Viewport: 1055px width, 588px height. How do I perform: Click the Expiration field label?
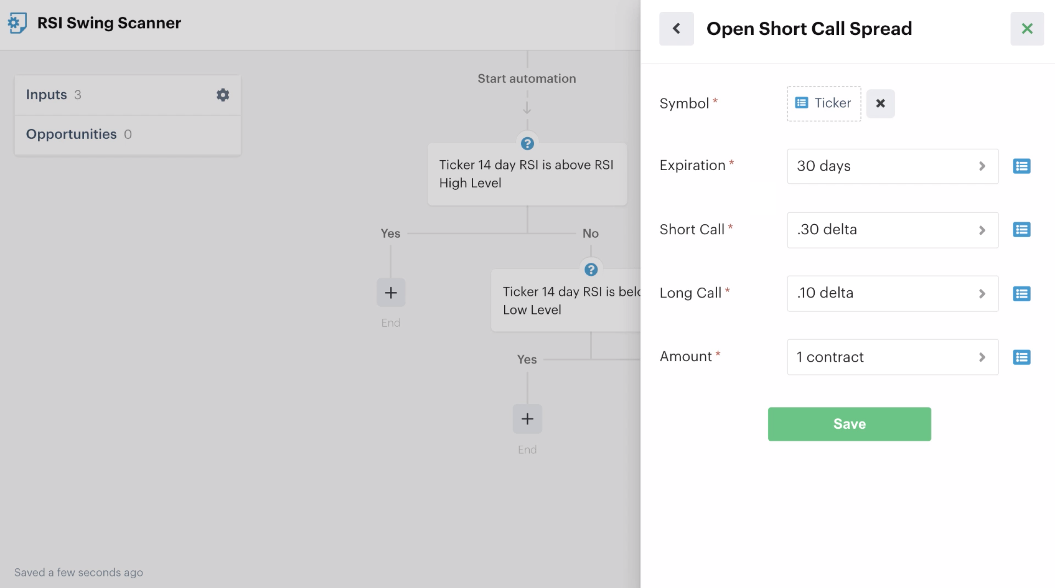[693, 165]
